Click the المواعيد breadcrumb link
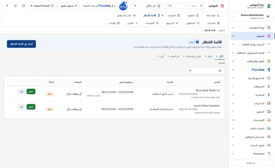 click(221, 30)
